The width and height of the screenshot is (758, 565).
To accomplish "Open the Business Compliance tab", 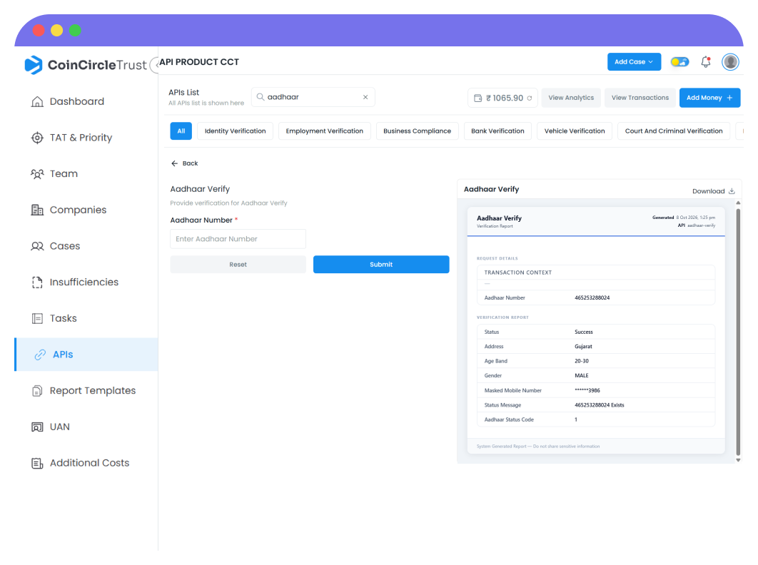I will click(418, 131).
